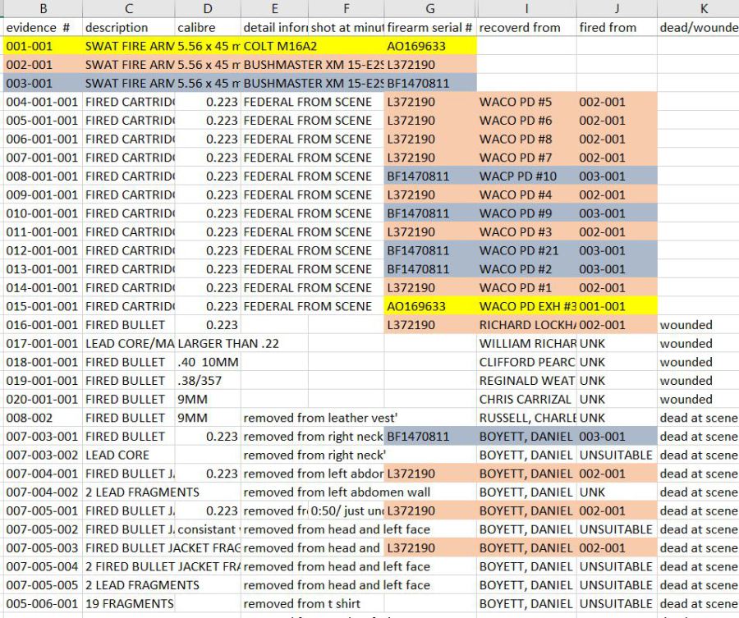Click column K header letter

click(x=703, y=8)
